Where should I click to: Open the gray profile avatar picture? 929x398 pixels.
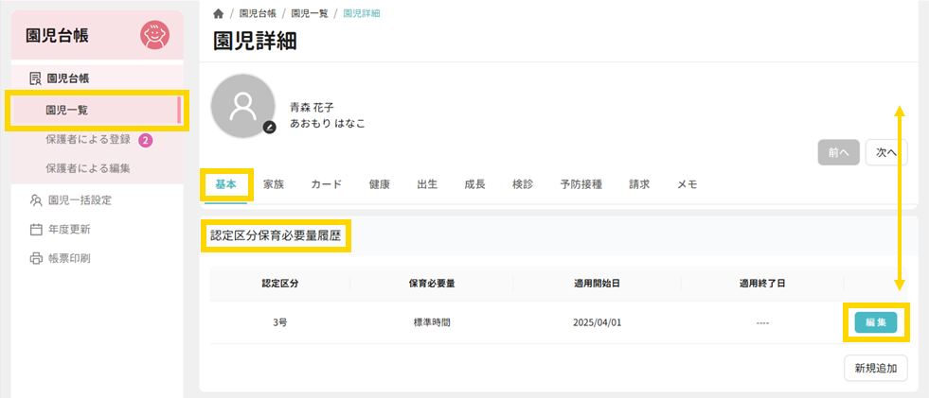click(242, 102)
